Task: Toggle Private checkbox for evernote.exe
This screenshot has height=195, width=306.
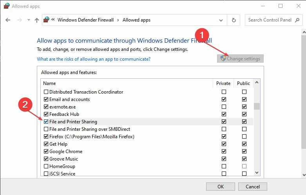Action: tap(224, 107)
